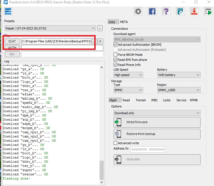Open settings via the gear icon
The height and width of the screenshot is (186, 214).
pos(138,12)
